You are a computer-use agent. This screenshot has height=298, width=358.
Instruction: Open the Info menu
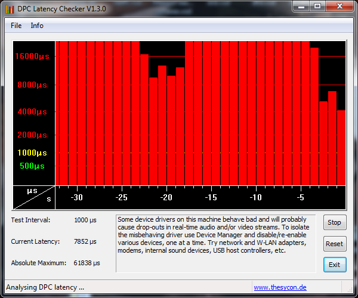click(x=37, y=26)
